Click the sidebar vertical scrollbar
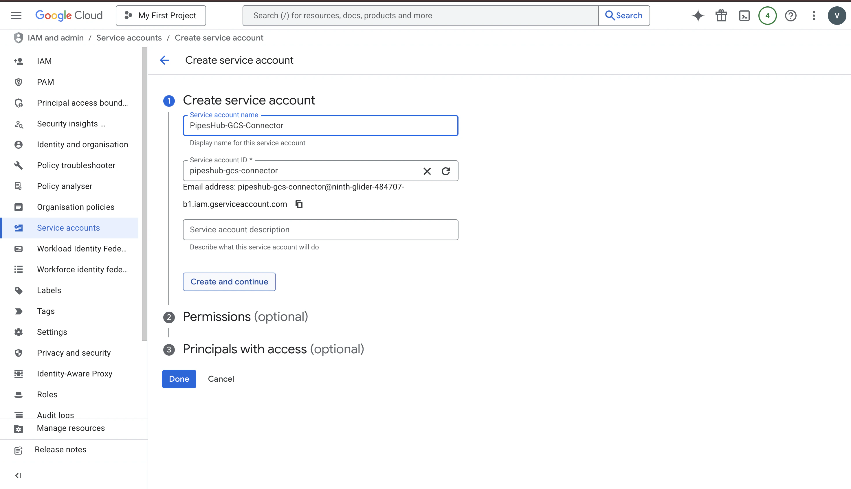 (144, 194)
